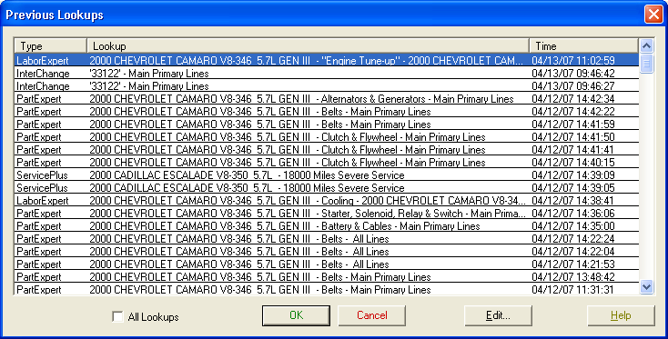This screenshot has height=339, width=668.
Task: Select the Cadillac Escalade lookup at 14:39:09
Action: point(327,175)
